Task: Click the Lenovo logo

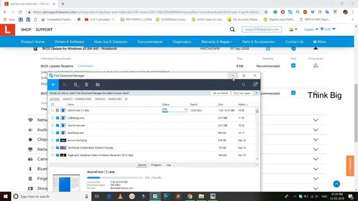Action: [x=7, y=30]
